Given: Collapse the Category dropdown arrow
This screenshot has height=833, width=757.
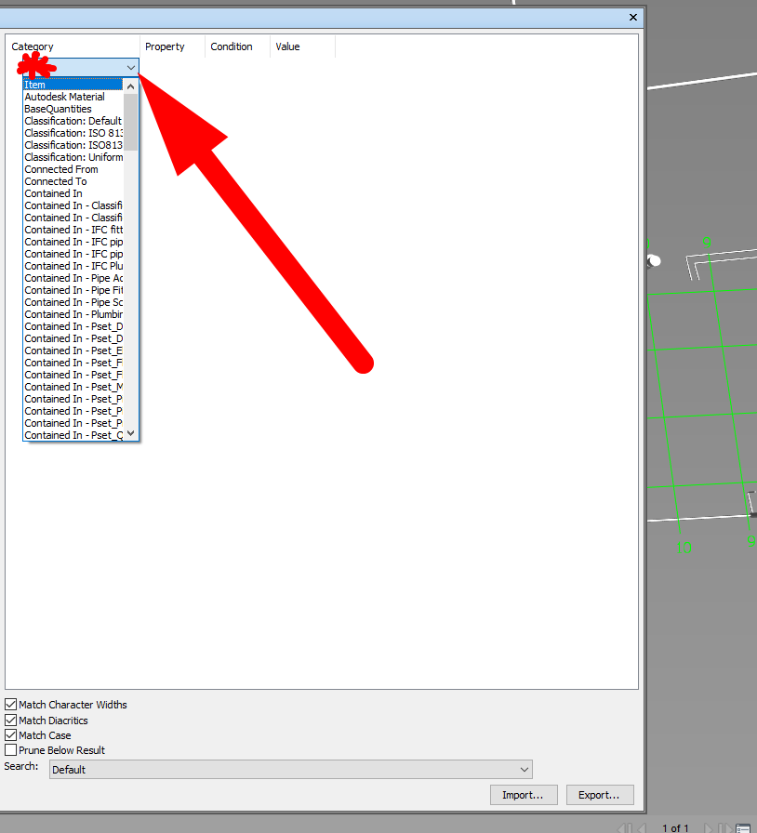Looking at the screenshot, I should click(131, 68).
